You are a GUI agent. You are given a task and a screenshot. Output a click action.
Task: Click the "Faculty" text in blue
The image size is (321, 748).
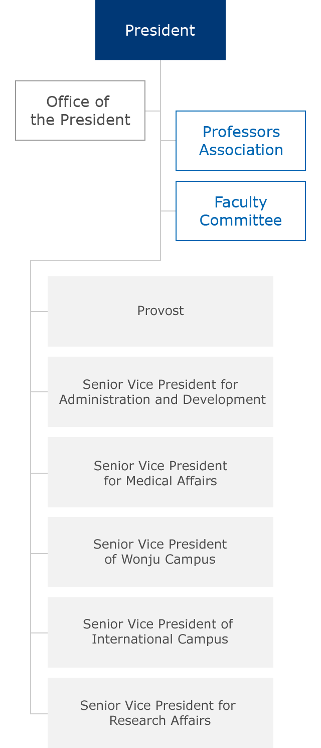pos(241,202)
